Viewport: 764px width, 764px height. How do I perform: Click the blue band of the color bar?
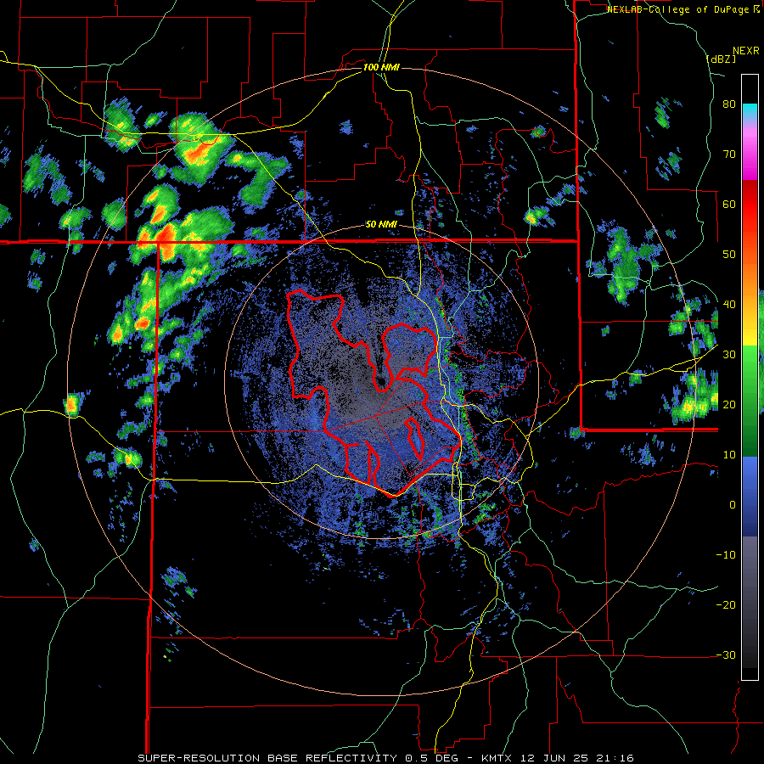click(750, 497)
